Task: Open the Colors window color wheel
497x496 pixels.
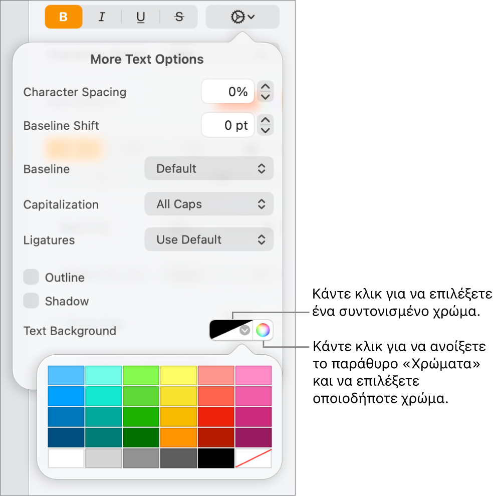Action: point(263,330)
